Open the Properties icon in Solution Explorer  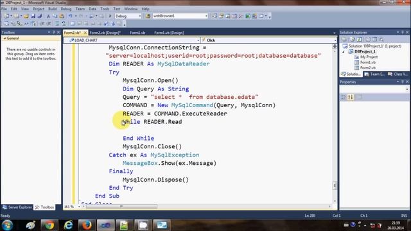(344, 39)
